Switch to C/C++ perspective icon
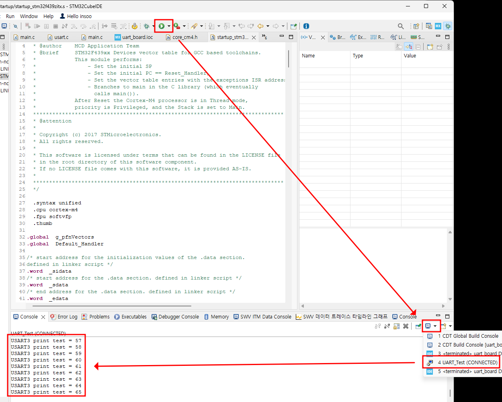This screenshot has height=402, width=502. click(x=429, y=26)
